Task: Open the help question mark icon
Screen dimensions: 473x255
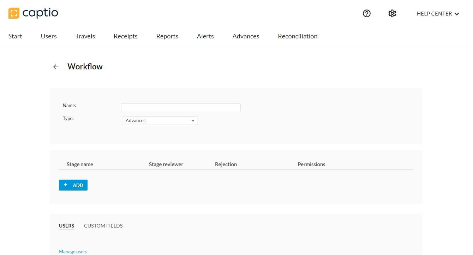Action: tap(367, 13)
